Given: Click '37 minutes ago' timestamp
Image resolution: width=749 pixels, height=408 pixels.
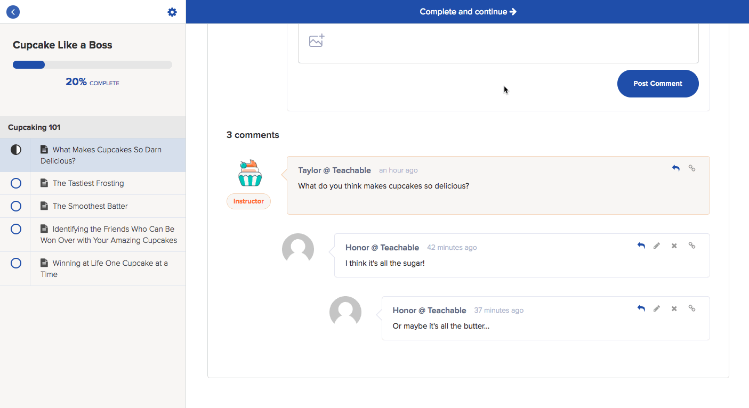Looking at the screenshot, I should pyautogui.click(x=499, y=311).
